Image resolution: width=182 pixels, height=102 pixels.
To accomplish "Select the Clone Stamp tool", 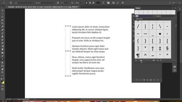I will (2, 36).
